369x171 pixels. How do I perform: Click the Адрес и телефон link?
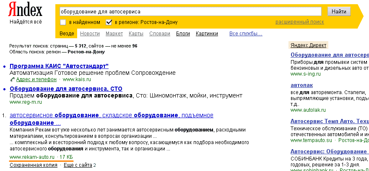tap(36, 79)
